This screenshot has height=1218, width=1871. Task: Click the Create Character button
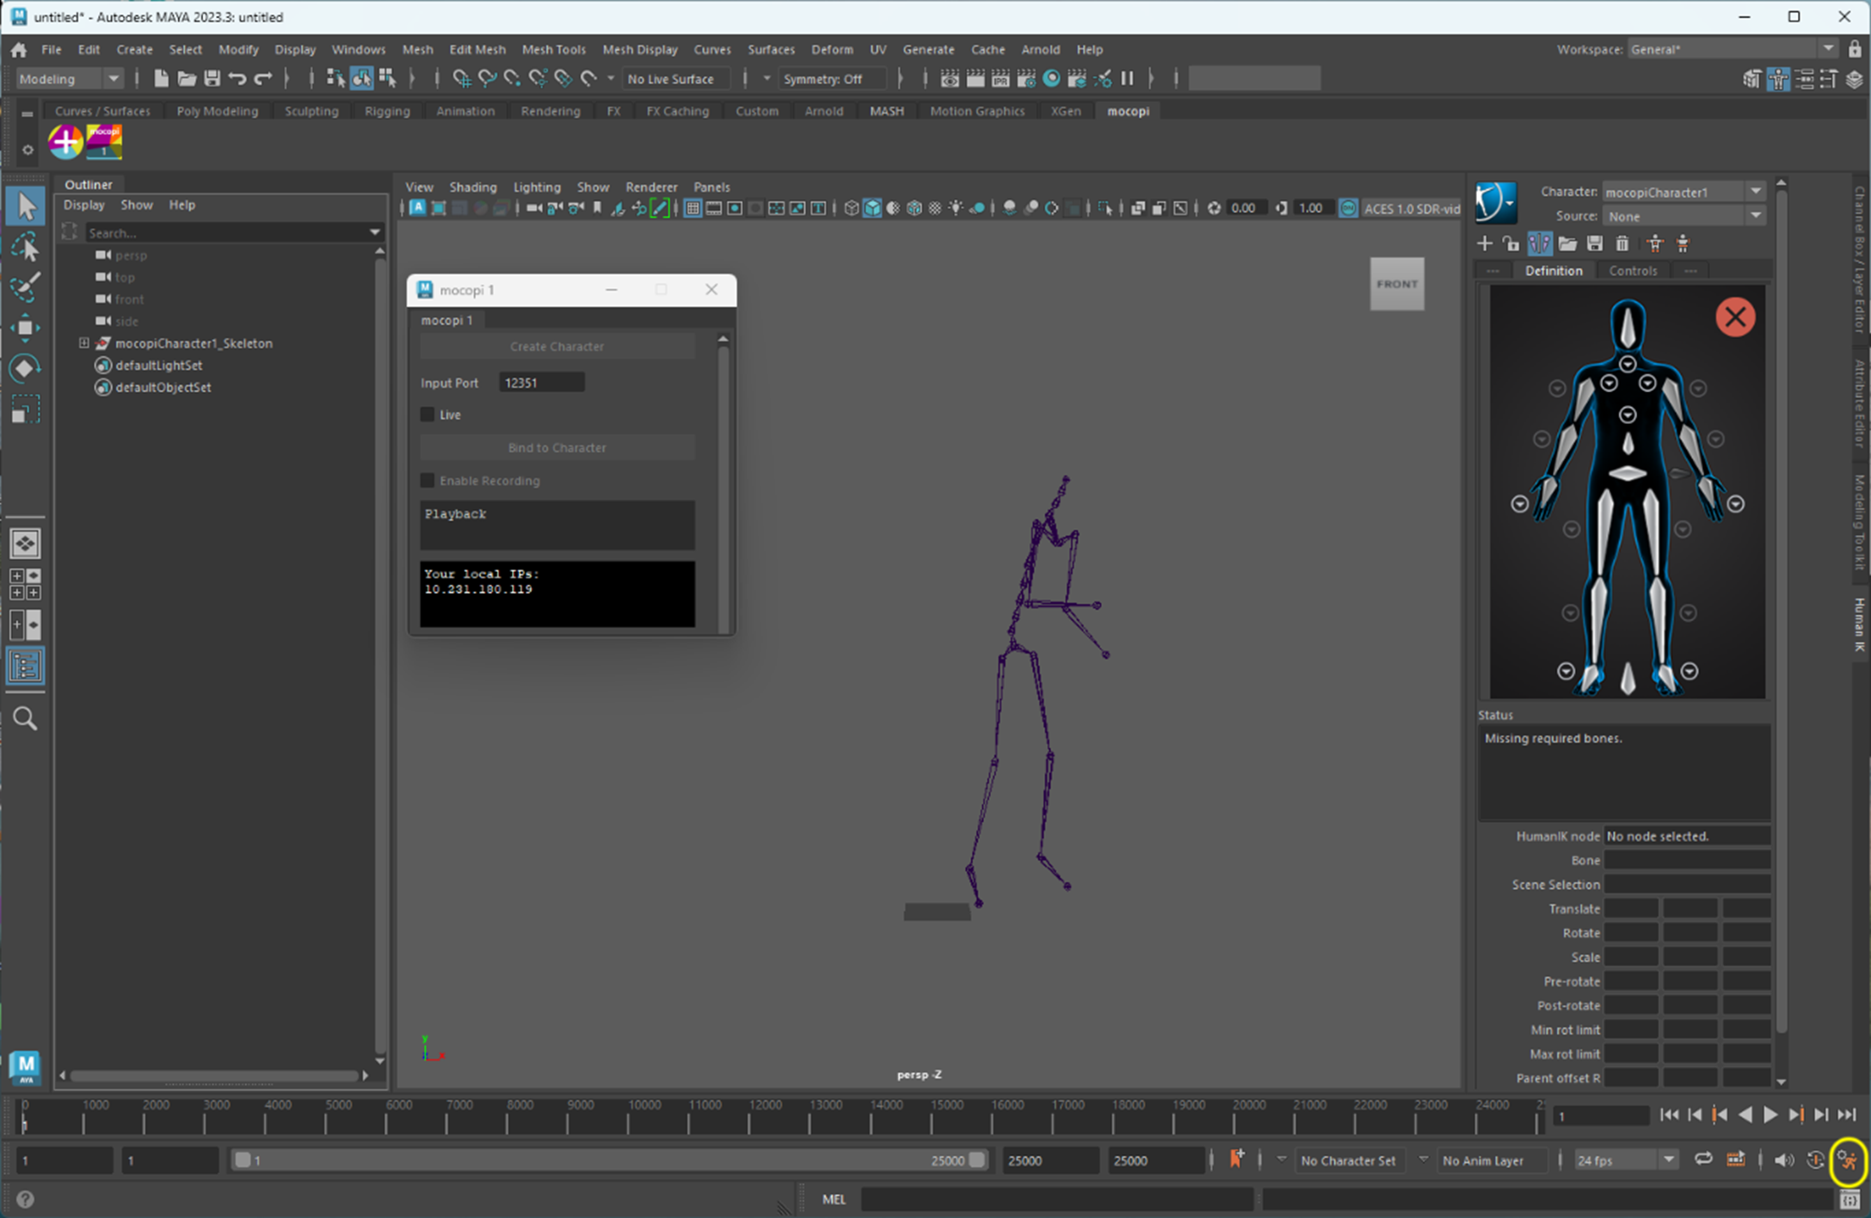click(557, 346)
